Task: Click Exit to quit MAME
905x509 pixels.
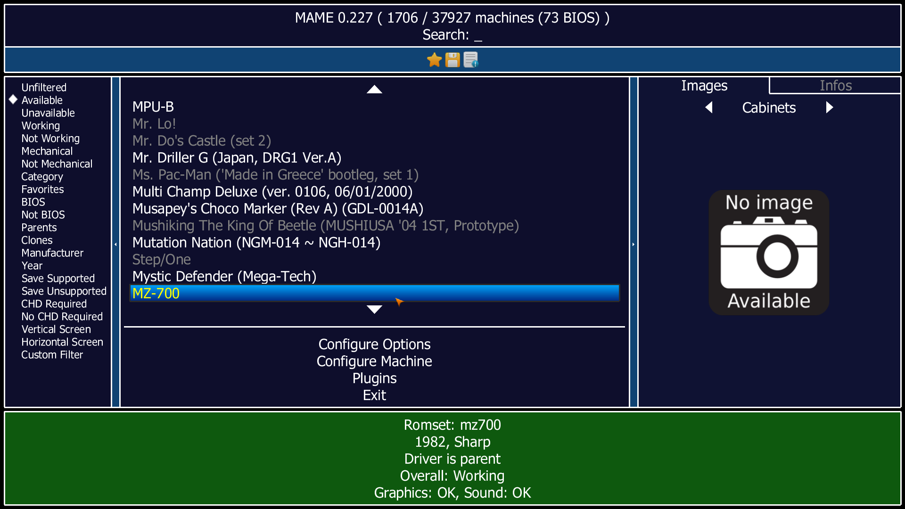Action: pos(374,395)
